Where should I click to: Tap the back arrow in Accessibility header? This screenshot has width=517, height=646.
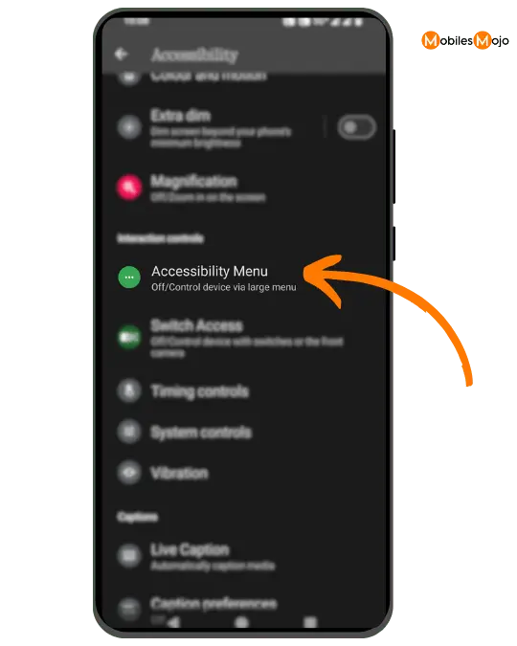pyautogui.click(x=121, y=54)
